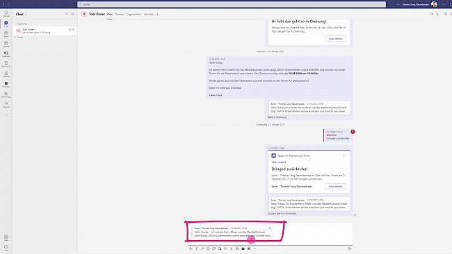Switch to the Organisation tab
Viewport: 452px width, 254px height.
tap(134, 14)
